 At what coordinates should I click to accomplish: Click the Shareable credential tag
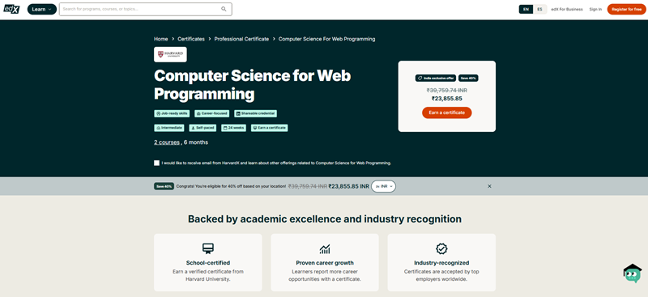(255, 113)
